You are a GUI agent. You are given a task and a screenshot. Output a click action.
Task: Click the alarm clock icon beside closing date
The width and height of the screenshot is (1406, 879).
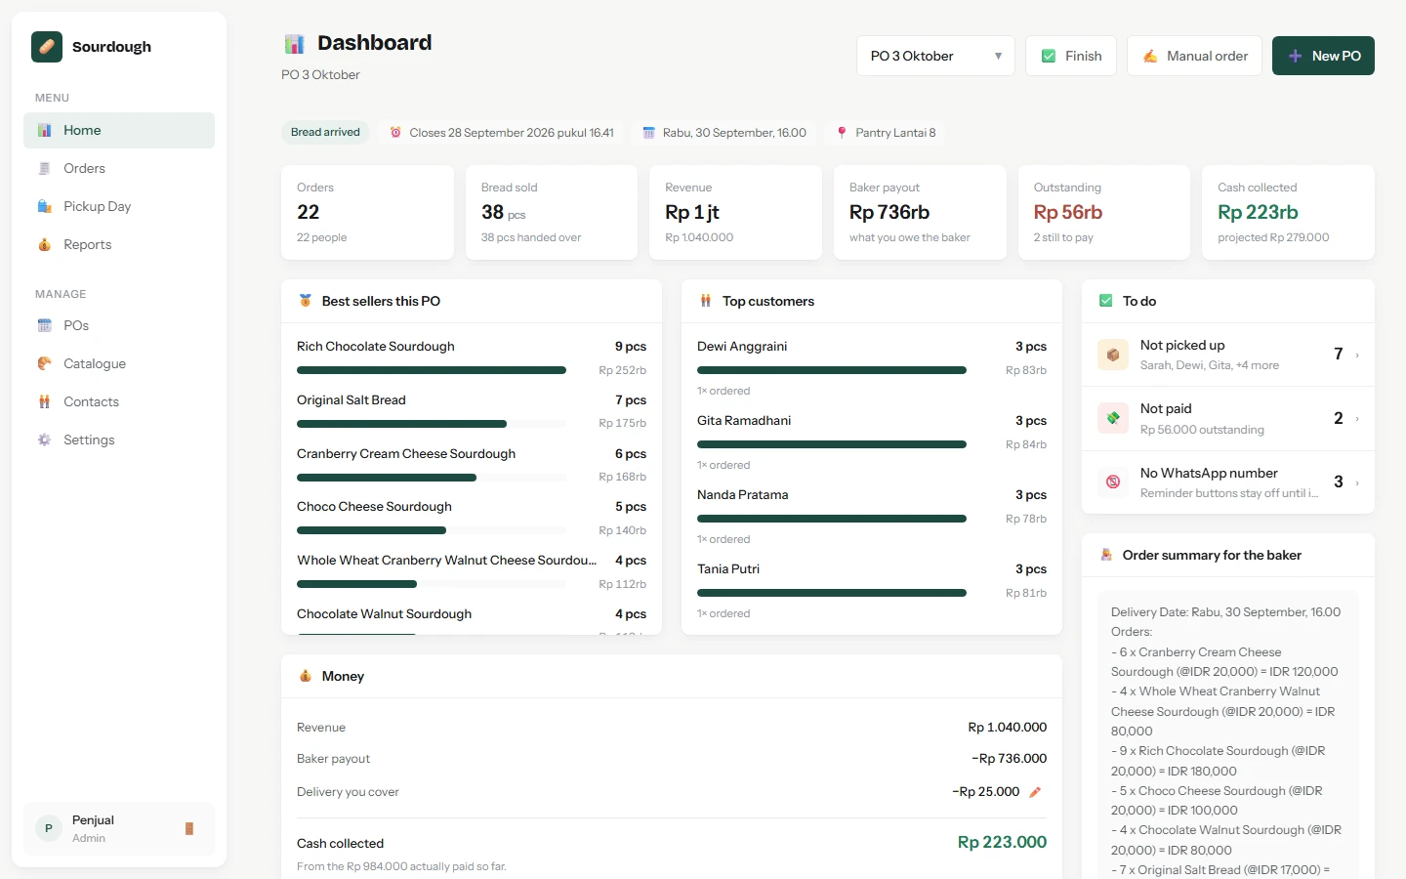[x=395, y=133]
